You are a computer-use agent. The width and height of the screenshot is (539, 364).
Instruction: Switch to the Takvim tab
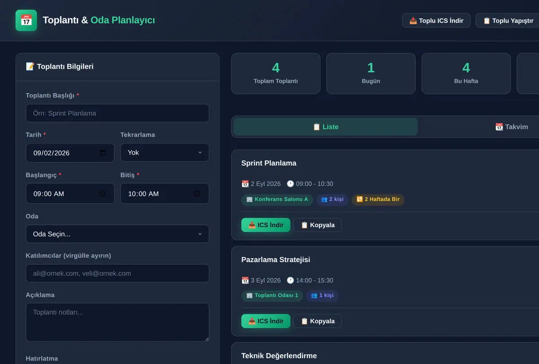(511, 127)
